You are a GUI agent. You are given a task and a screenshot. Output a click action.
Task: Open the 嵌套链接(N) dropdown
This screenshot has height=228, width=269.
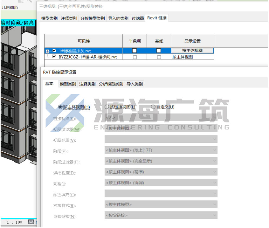161,215
